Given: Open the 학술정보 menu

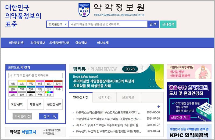Looking at the screenshot, I should (81, 43).
